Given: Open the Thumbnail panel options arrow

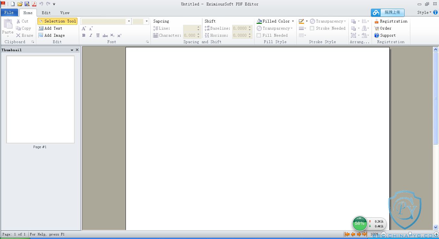Looking at the screenshot, I should [72, 50].
